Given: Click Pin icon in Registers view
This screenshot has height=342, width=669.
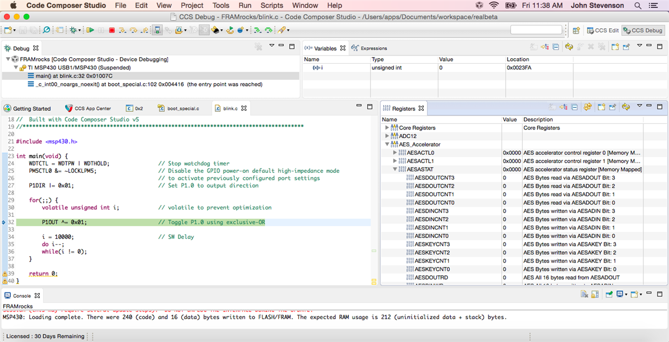Looking at the screenshot, I should click(x=612, y=107).
